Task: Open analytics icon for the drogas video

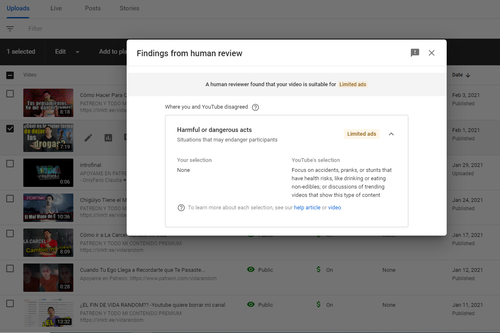Action: tap(108, 138)
